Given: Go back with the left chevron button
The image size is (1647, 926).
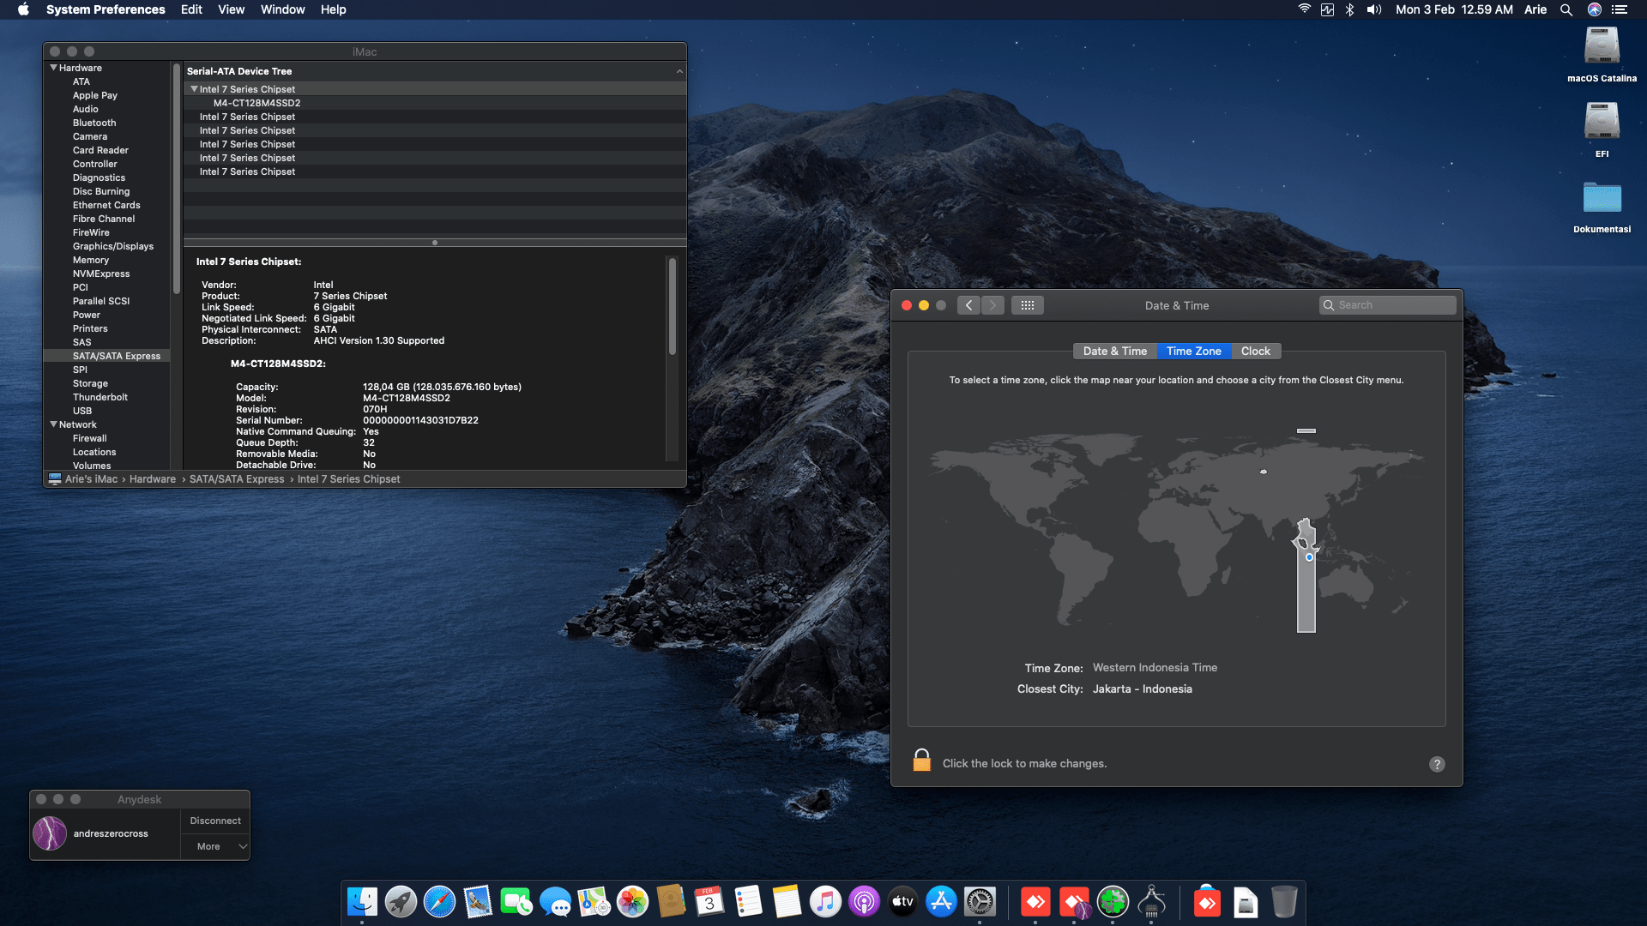Looking at the screenshot, I should click(968, 305).
